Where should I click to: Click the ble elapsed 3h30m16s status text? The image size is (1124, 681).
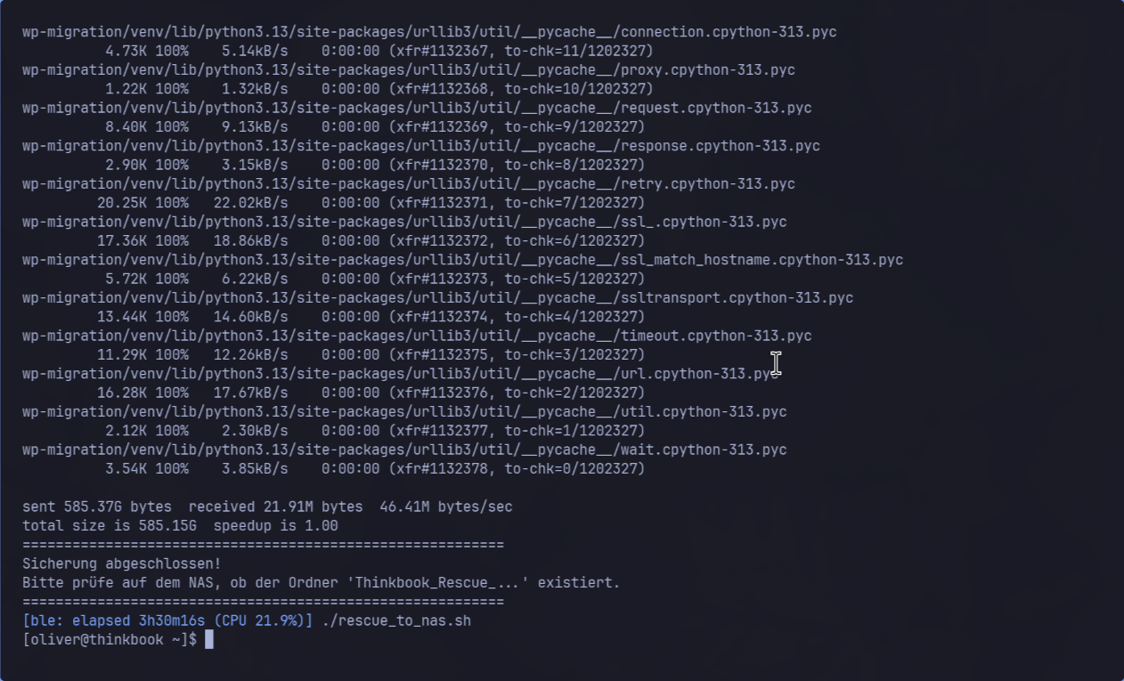167,620
